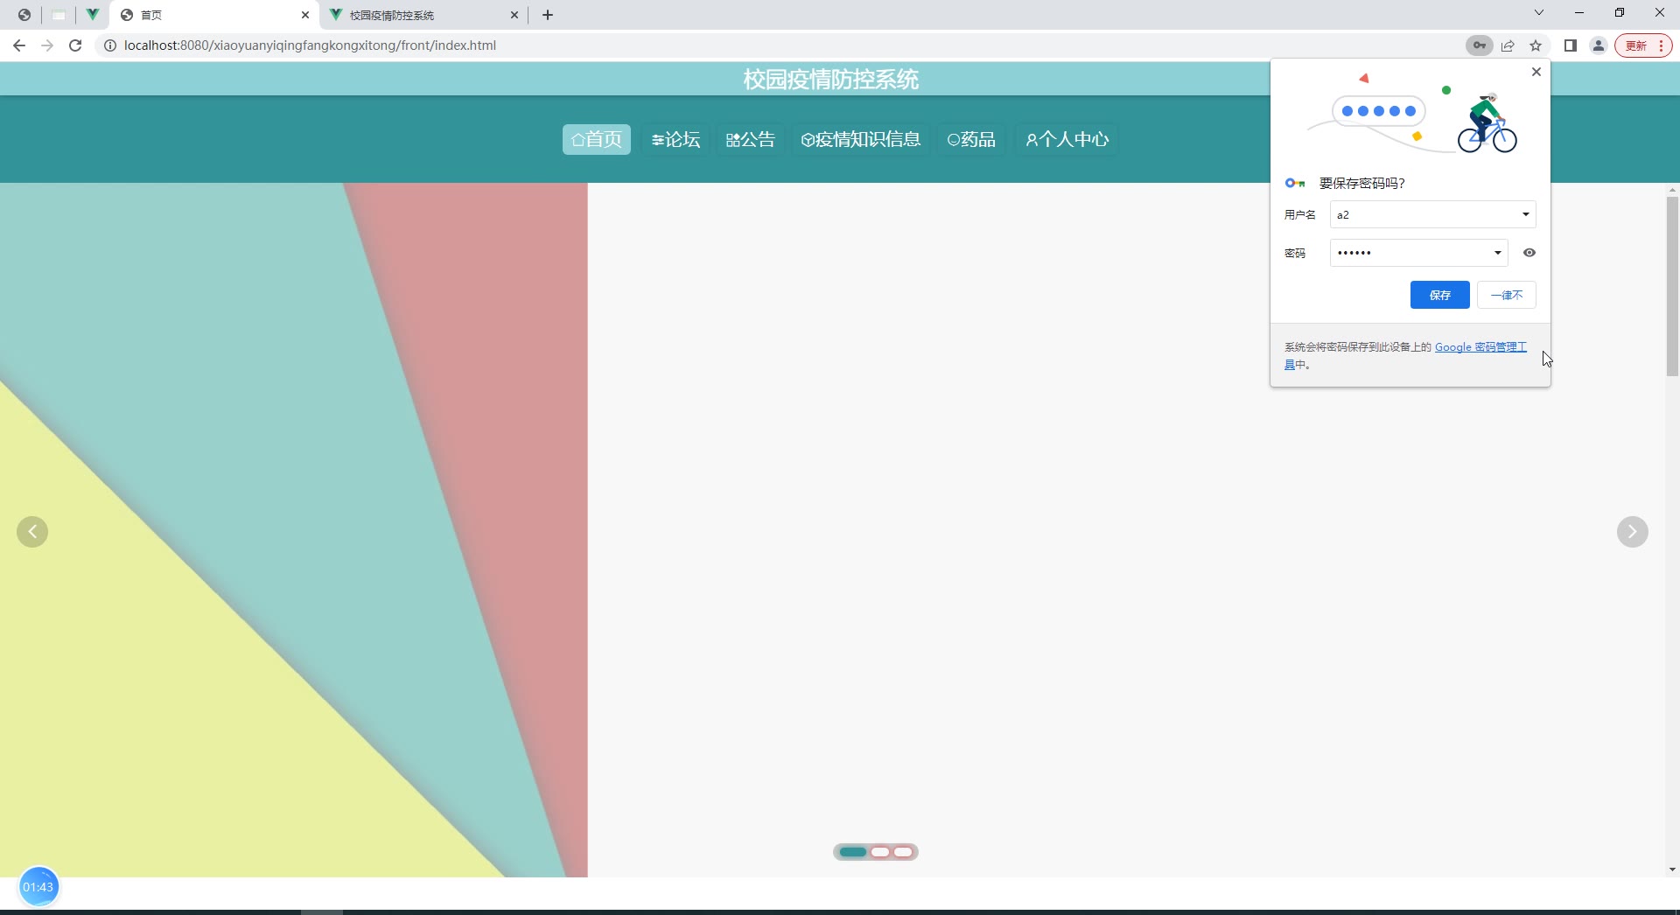Select the second carousel indicator

click(x=880, y=852)
